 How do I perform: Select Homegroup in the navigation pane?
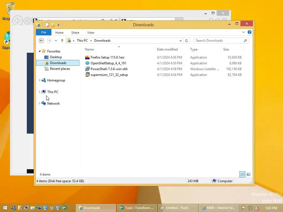(x=56, y=80)
